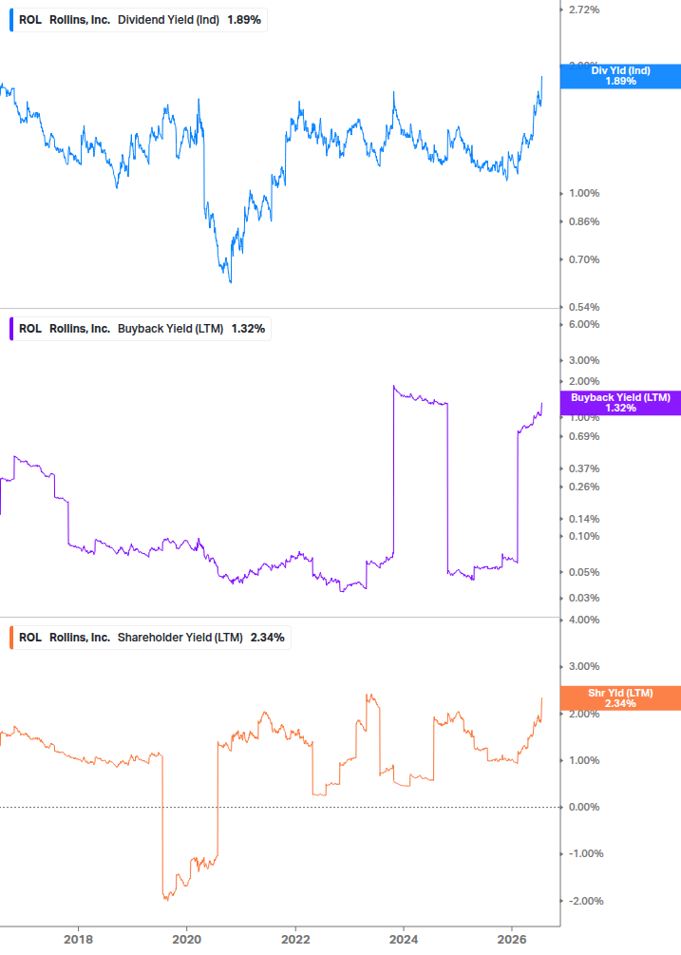This screenshot has height=955, width=681.
Task: Select the orange Shr Yld (LTM) 2.34% axis tag
Action: 621,698
